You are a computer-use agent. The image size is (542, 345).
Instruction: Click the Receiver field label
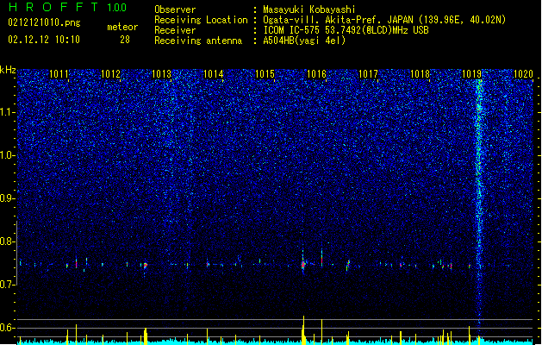(x=175, y=30)
